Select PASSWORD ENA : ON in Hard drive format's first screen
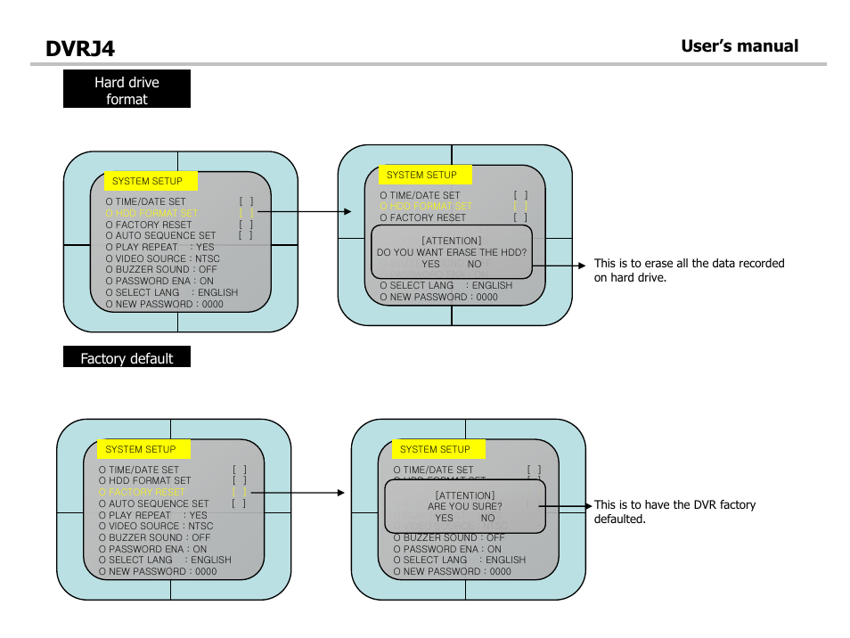The width and height of the screenshot is (850, 638). click(159, 281)
